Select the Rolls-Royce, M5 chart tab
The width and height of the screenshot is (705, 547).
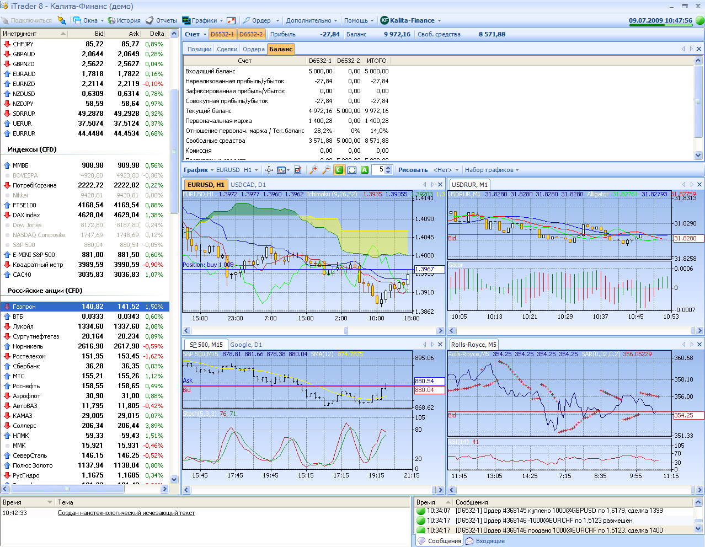pyautogui.click(x=474, y=345)
